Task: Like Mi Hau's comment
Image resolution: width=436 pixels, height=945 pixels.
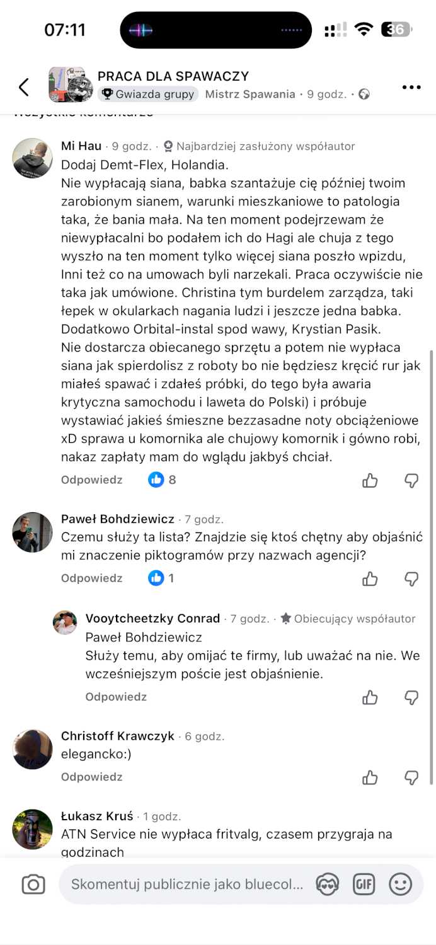Action: pos(370,481)
